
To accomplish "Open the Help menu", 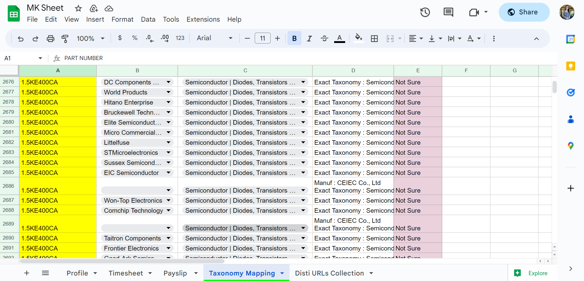I will coord(234,20).
